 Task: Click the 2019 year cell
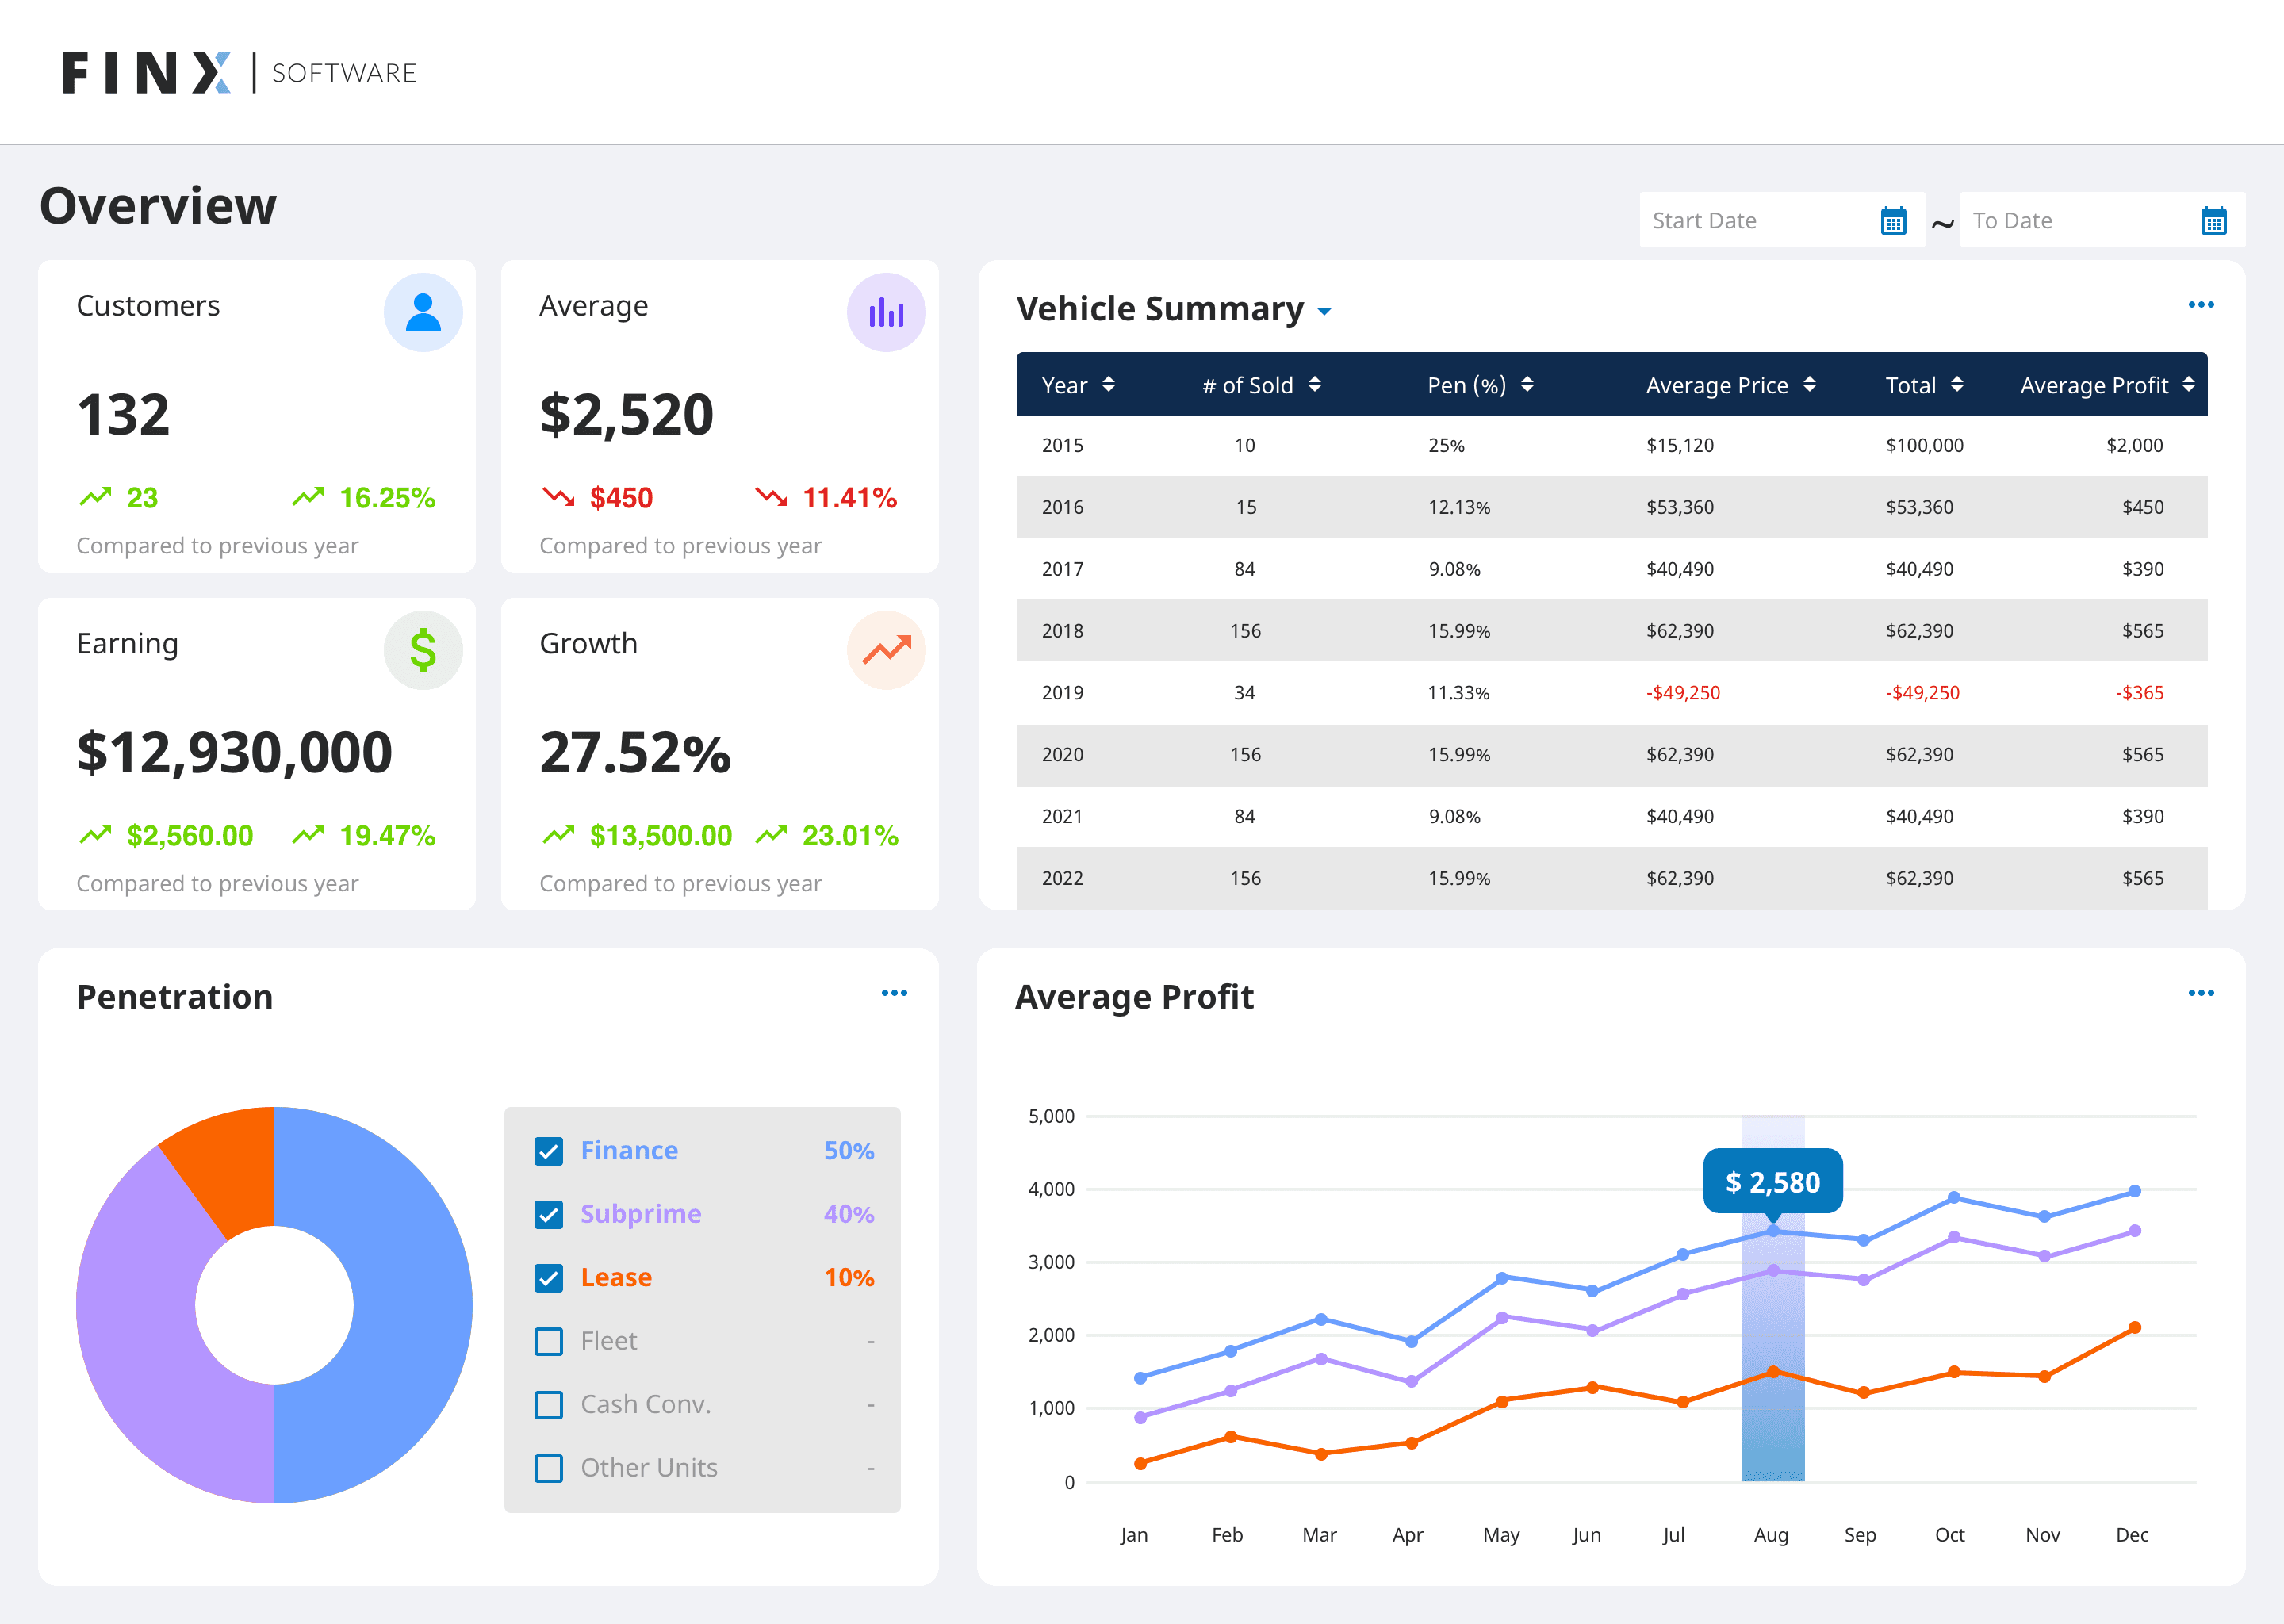(x=1062, y=692)
